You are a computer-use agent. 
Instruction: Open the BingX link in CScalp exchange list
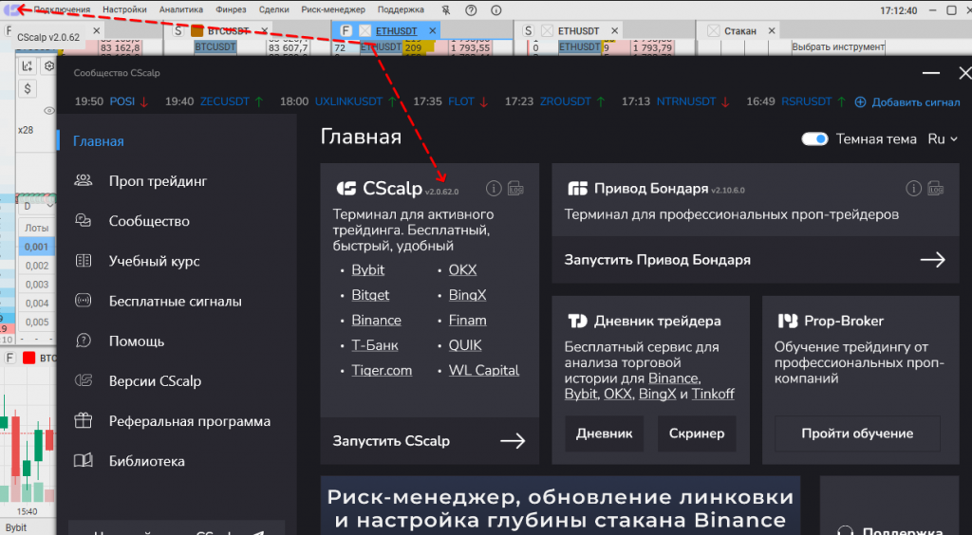click(x=467, y=295)
